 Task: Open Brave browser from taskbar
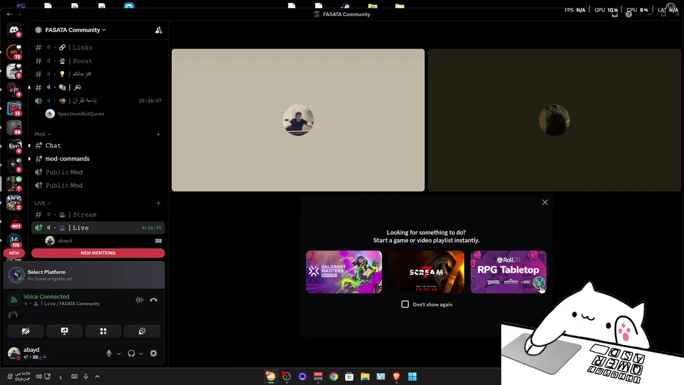[x=397, y=376]
